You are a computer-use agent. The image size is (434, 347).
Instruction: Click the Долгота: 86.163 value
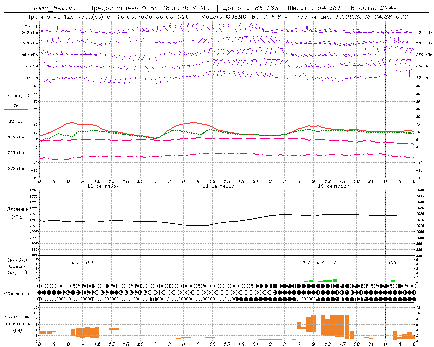pyautogui.click(x=251, y=8)
